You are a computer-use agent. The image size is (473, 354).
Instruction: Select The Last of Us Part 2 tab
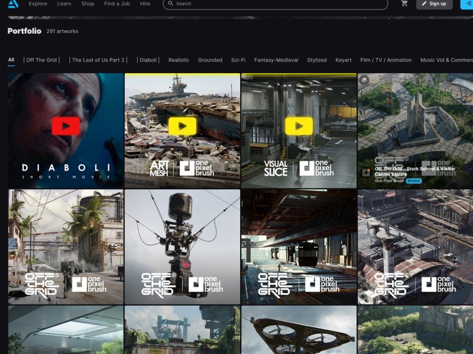point(98,60)
